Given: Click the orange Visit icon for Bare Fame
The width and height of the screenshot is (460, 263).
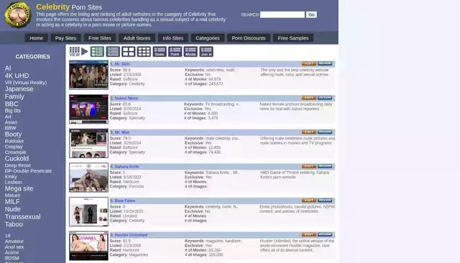Looking at the screenshot, I should (x=309, y=200).
